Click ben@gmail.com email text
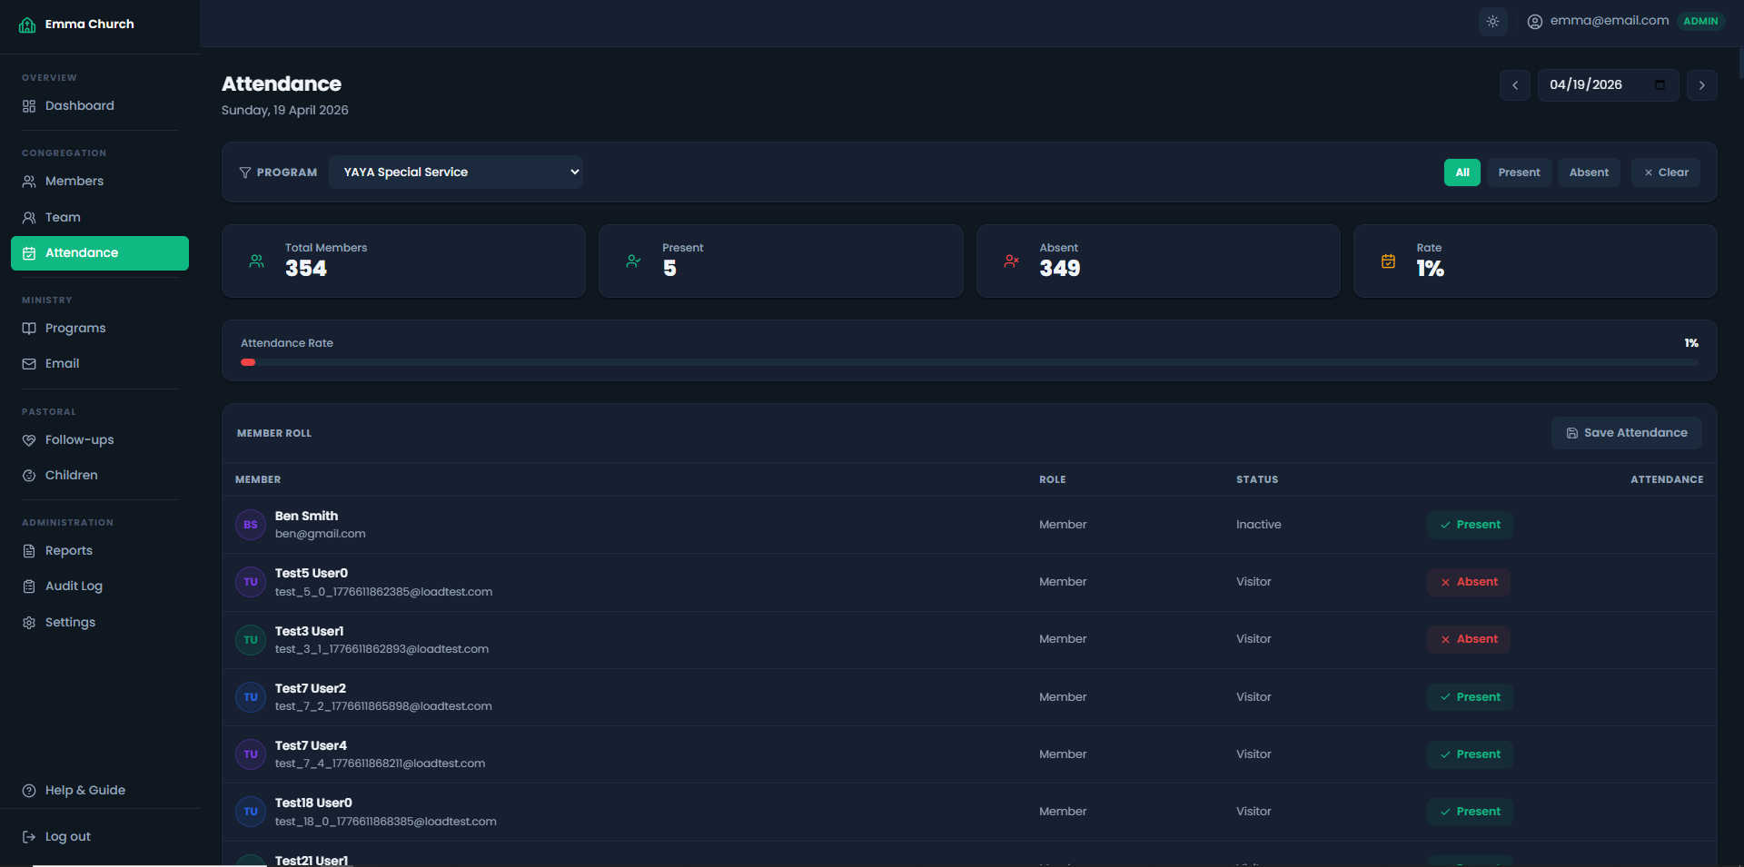 [x=321, y=534]
